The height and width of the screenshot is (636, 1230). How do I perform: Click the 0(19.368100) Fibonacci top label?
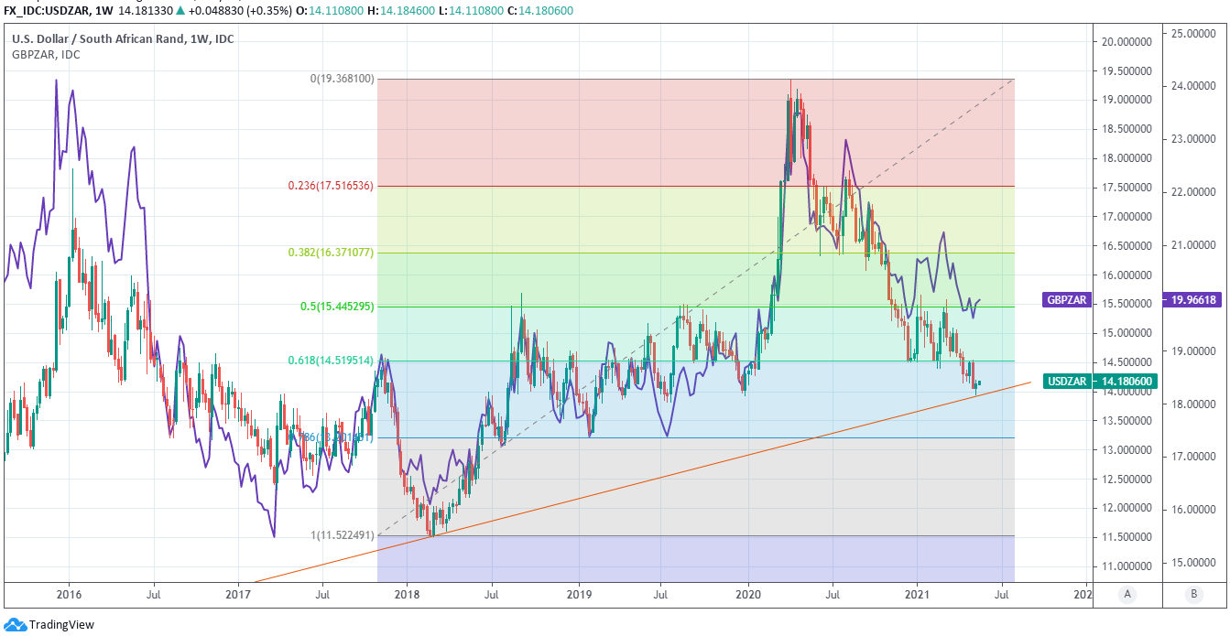point(342,80)
